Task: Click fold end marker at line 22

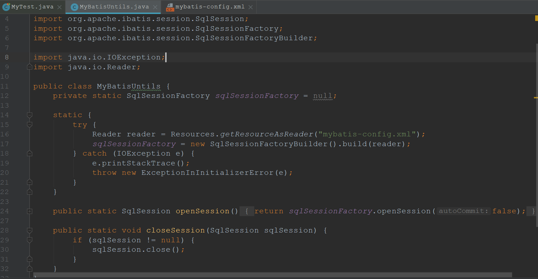Action: (29, 192)
